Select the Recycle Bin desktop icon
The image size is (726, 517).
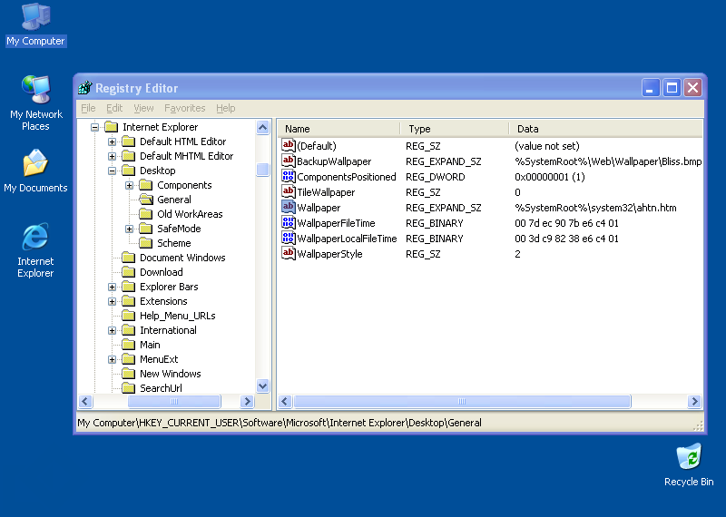click(x=689, y=464)
